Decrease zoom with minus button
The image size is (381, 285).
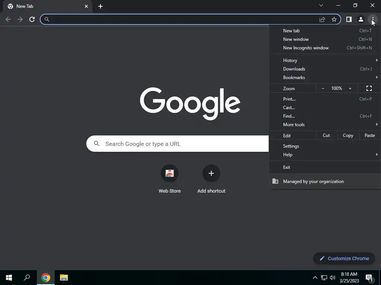[x=323, y=88]
